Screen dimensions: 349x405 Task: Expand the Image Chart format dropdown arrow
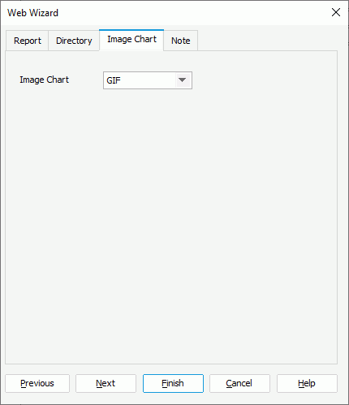(183, 80)
